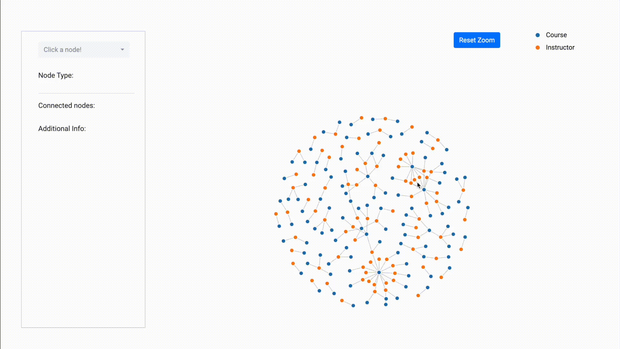The width and height of the screenshot is (620, 349).
Task: Click the Node Type label
Action: 56,75
